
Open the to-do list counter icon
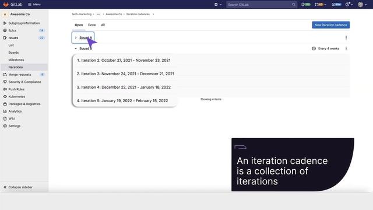[x=336, y=4]
